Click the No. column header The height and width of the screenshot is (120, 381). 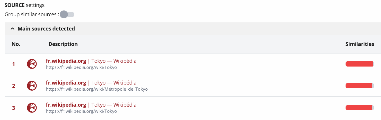coord(16,44)
